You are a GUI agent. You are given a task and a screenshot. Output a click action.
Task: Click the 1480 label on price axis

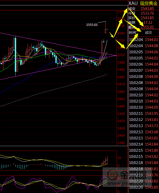121,77
